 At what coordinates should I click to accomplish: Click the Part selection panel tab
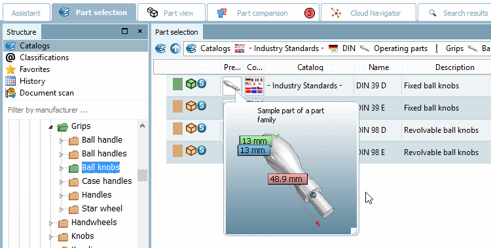[177, 32]
